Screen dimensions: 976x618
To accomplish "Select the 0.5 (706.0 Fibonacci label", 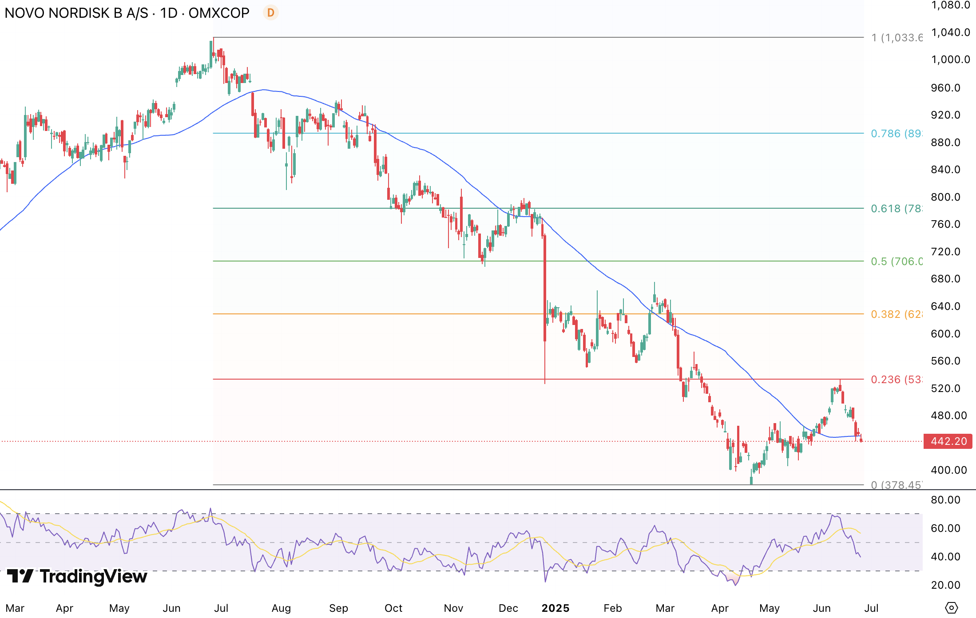I will pos(896,261).
